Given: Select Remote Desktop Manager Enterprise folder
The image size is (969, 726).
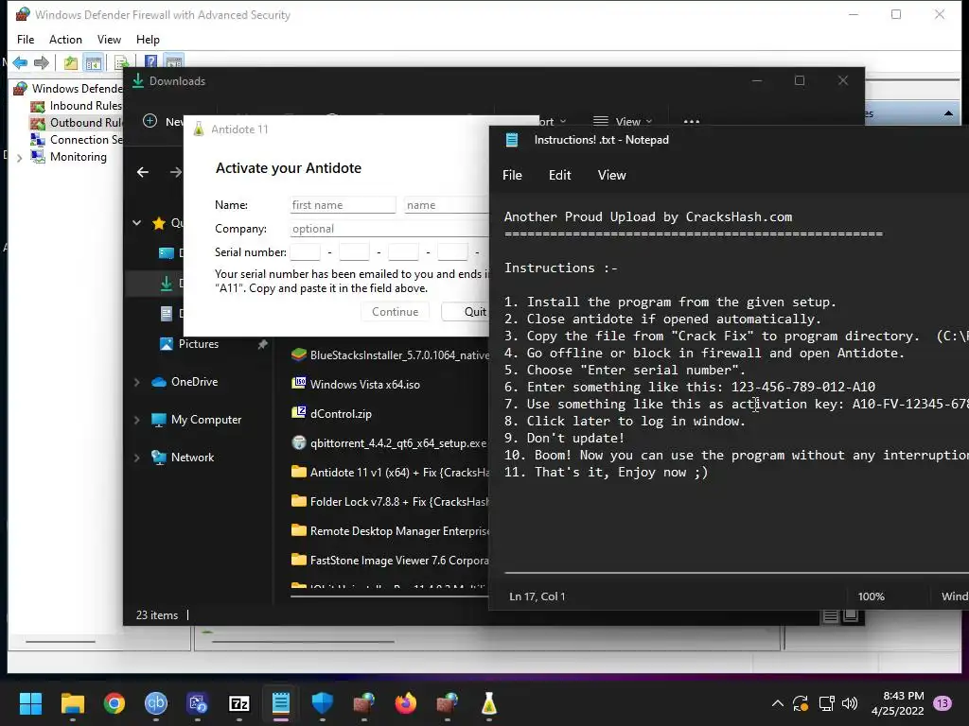Looking at the screenshot, I should pyautogui.click(x=389, y=531).
